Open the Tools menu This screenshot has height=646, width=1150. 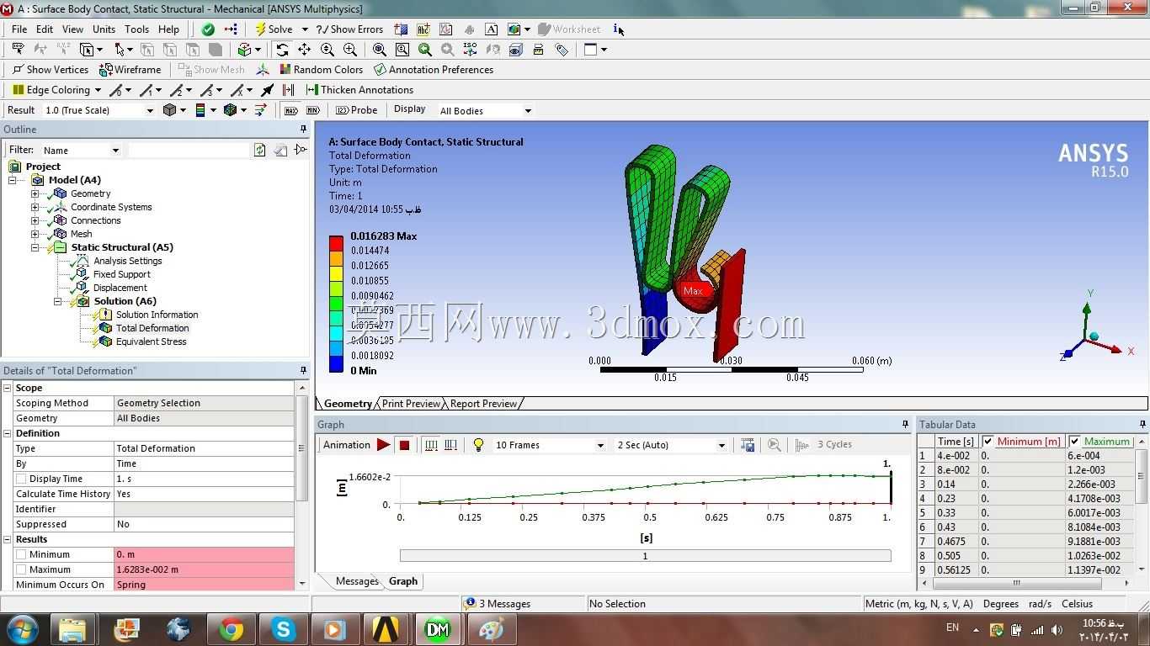click(136, 29)
